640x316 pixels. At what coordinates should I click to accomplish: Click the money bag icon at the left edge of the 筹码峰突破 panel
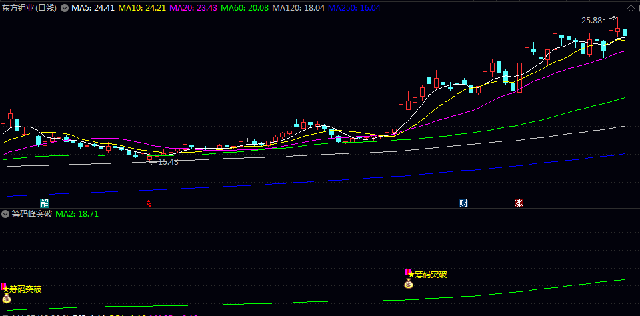tap(6, 298)
